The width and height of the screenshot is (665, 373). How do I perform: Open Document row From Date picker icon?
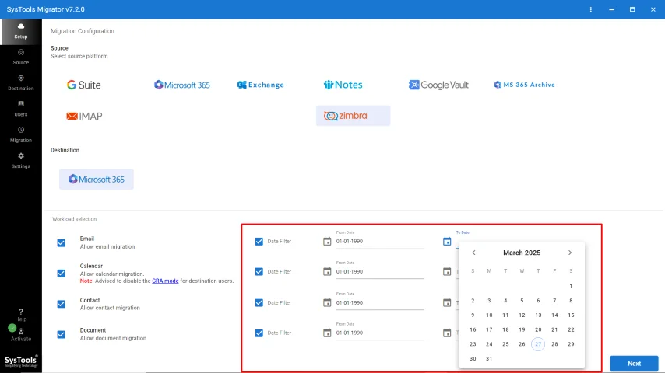coord(327,333)
